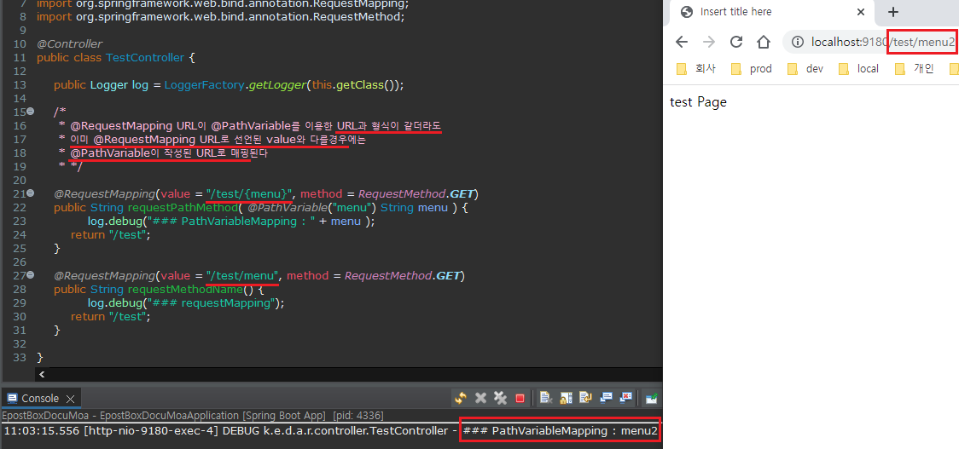Screen dimensions: 959x449
Task: Go back in the browser
Action: click(x=682, y=42)
